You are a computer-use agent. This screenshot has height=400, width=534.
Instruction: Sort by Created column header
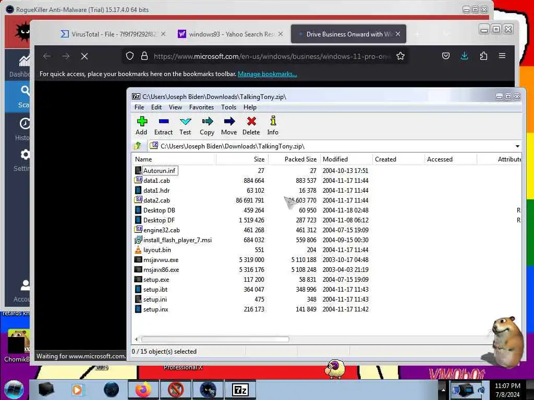pyautogui.click(x=398, y=159)
